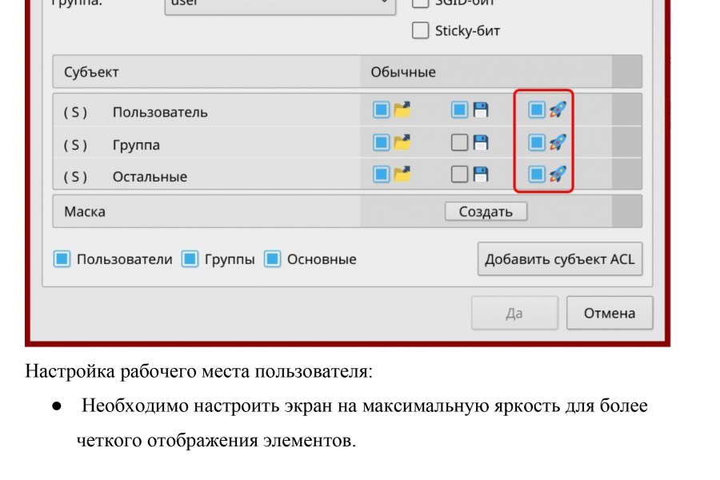The image size is (720, 480).
Task: Click heading Настройка рабочего места пользователя
Action: (x=199, y=370)
